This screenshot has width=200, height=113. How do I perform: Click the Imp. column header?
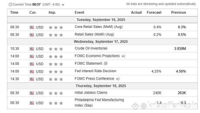pos(52,13)
